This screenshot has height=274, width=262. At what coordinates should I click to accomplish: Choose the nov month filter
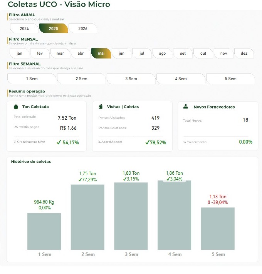(224, 53)
